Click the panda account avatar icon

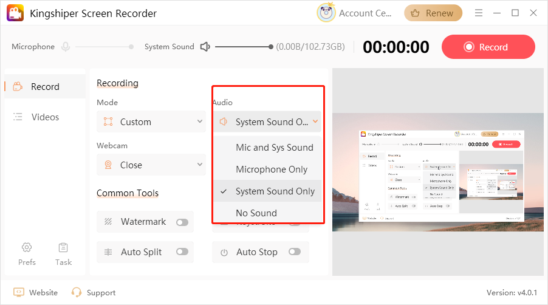click(326, 13)
